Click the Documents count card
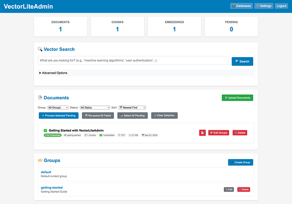Screen dimensions: 292x204 point(60,27)
